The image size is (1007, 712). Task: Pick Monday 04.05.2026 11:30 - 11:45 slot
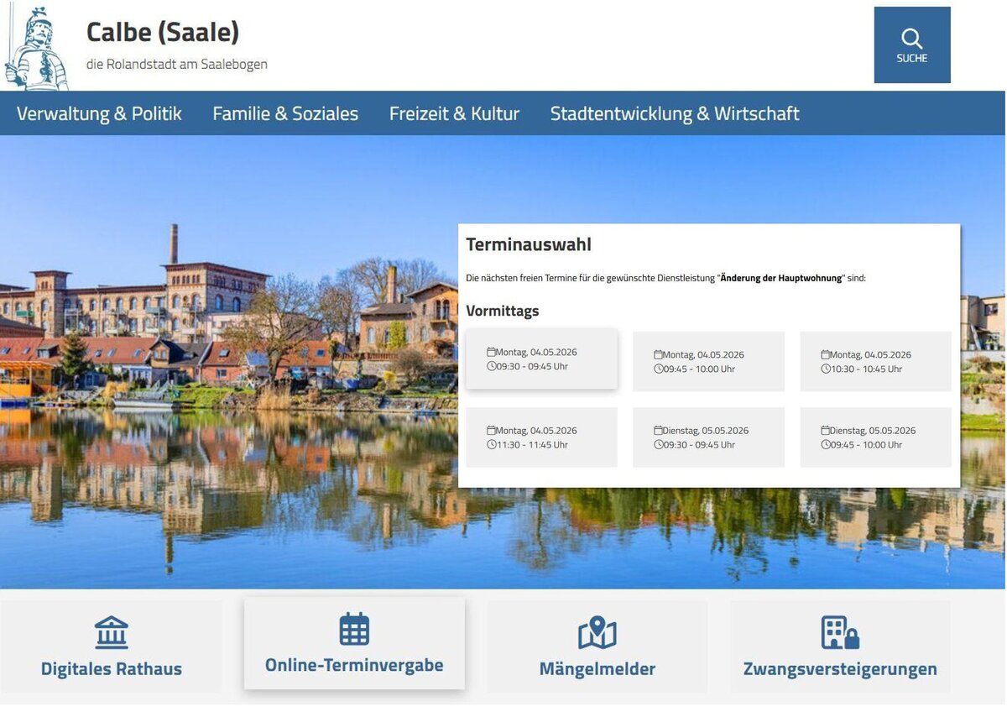pyautogui.click(x=541, y=437)
